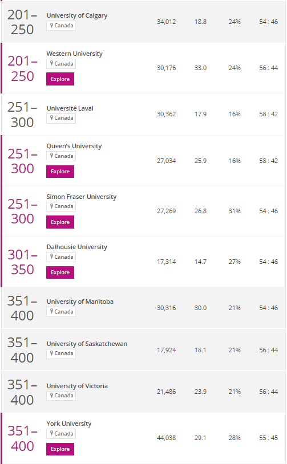Click location pin icon under University of Calgary

51,26
